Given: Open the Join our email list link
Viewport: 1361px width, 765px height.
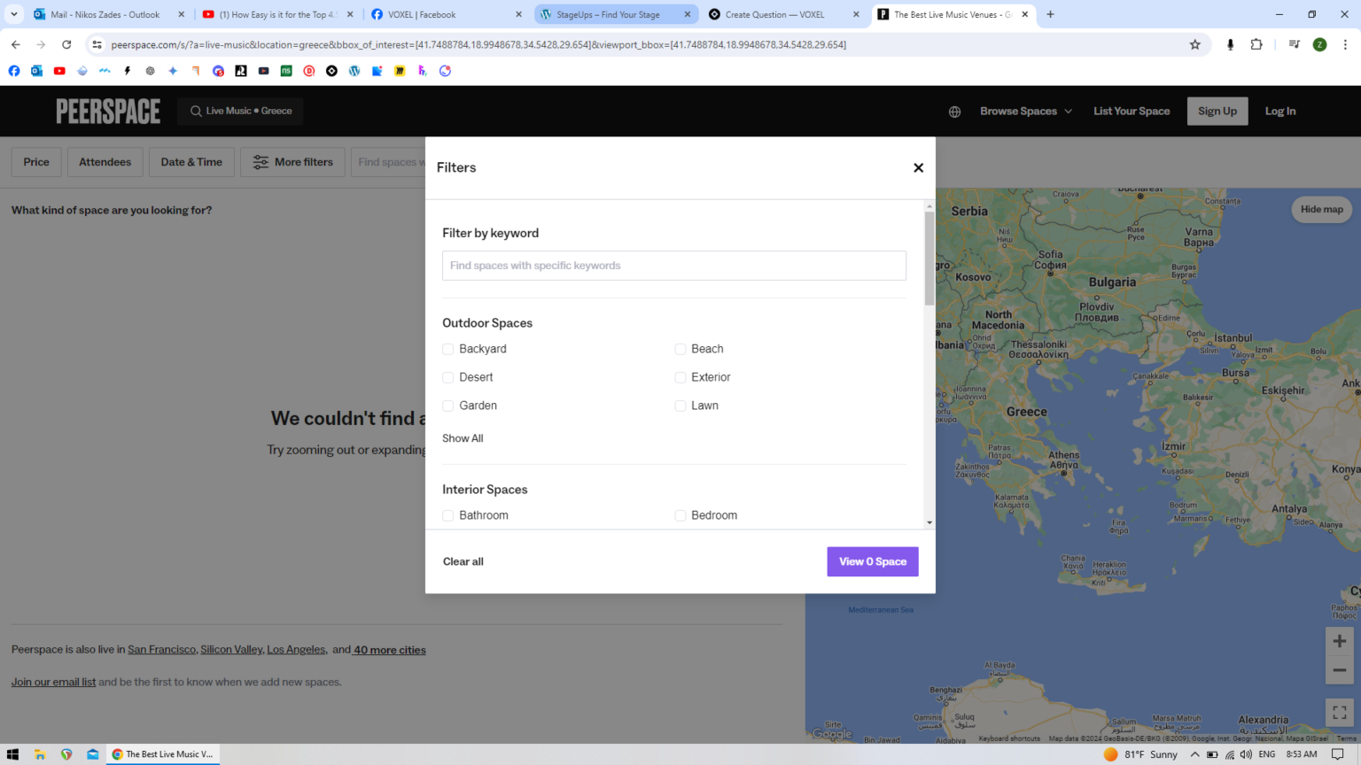Looking at the screenshot, I should pyautogui.click(x=53, y=681).
